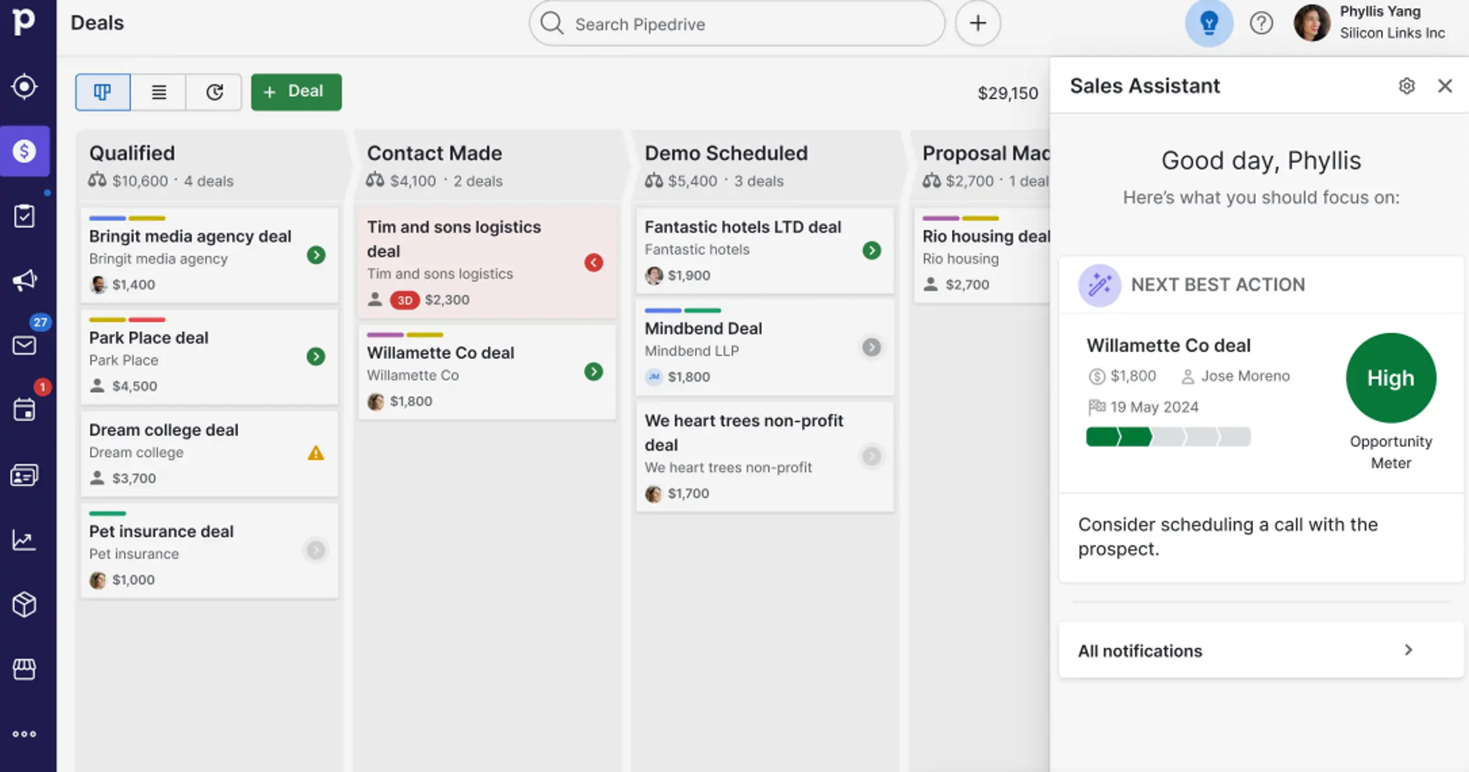The width and height of the screenshot is (1469, 772).
Task: Open the Leads target icon in sidebar
Action: (x=24, y=87)
